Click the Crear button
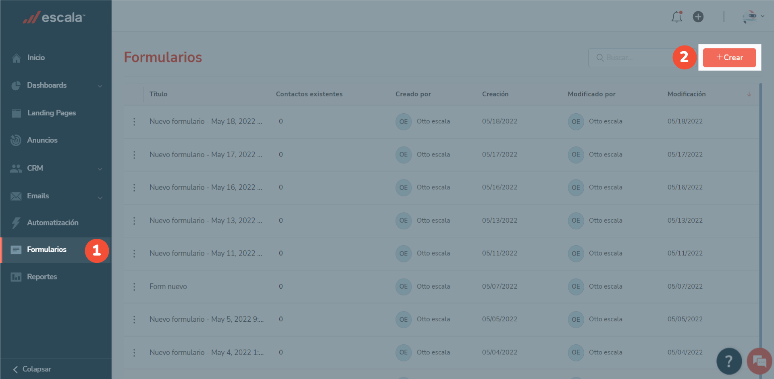Viewport: 774px width, 379px height. [729, 58]
